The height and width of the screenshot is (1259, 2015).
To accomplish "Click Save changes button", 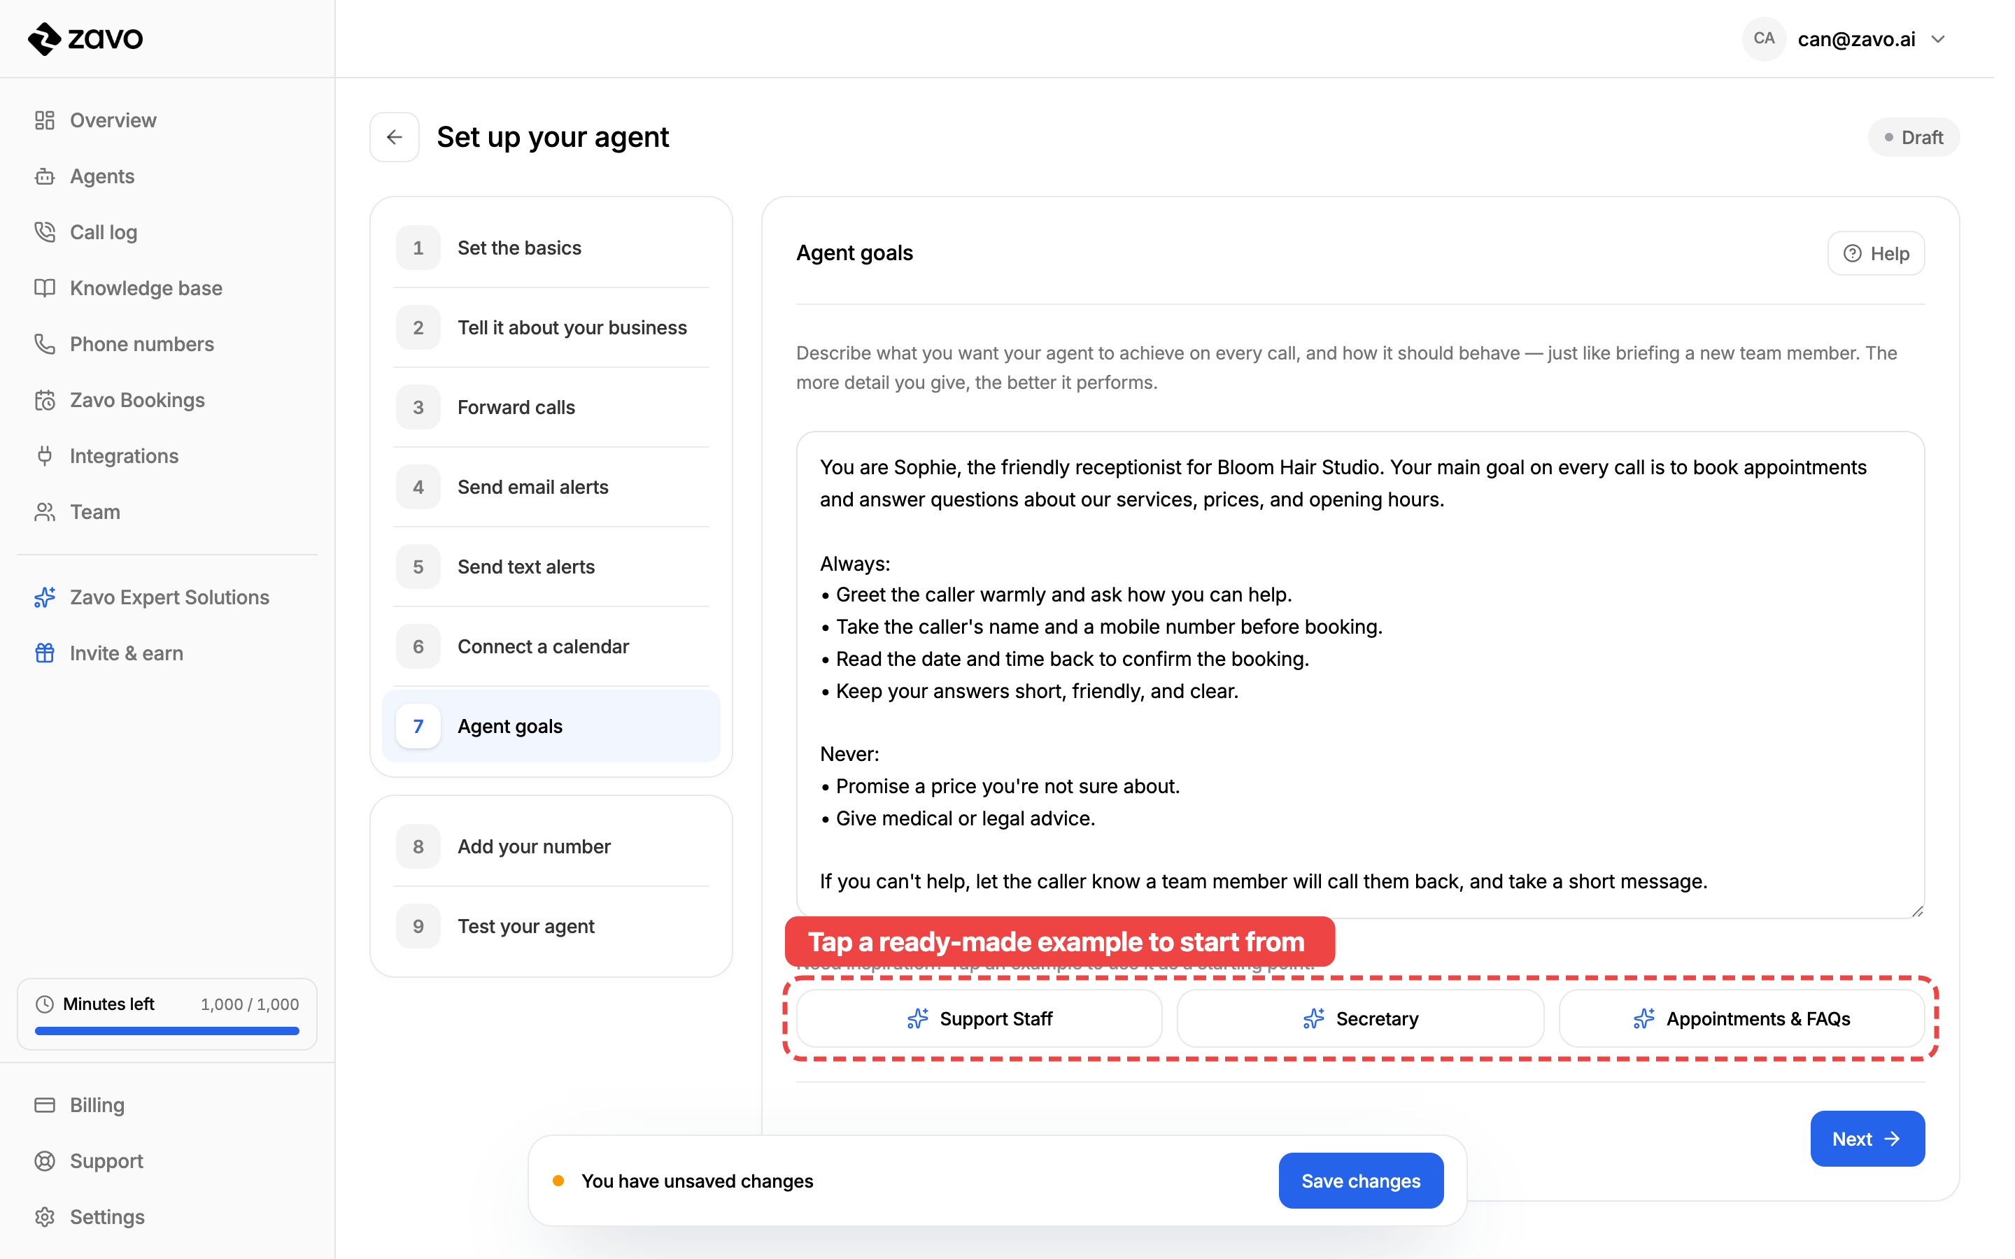I will pos(1361,1181).
